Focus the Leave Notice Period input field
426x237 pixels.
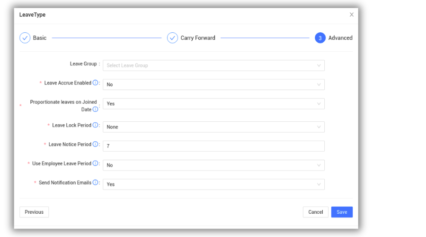213,146
